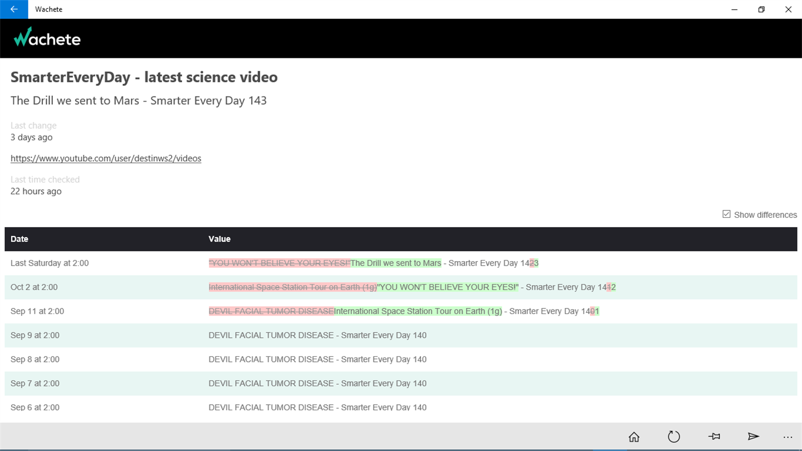Click the value text in Sep 7 row
Image resolution: width=802 pixels, height=451 pixels.
click(317, 383)
